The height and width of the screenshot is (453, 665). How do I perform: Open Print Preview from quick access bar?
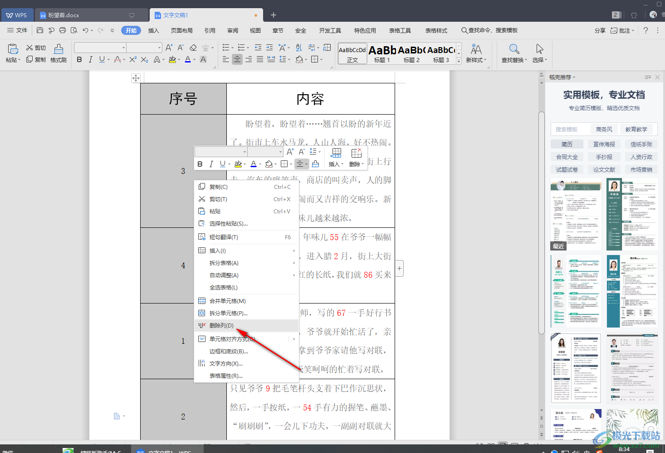74,30
